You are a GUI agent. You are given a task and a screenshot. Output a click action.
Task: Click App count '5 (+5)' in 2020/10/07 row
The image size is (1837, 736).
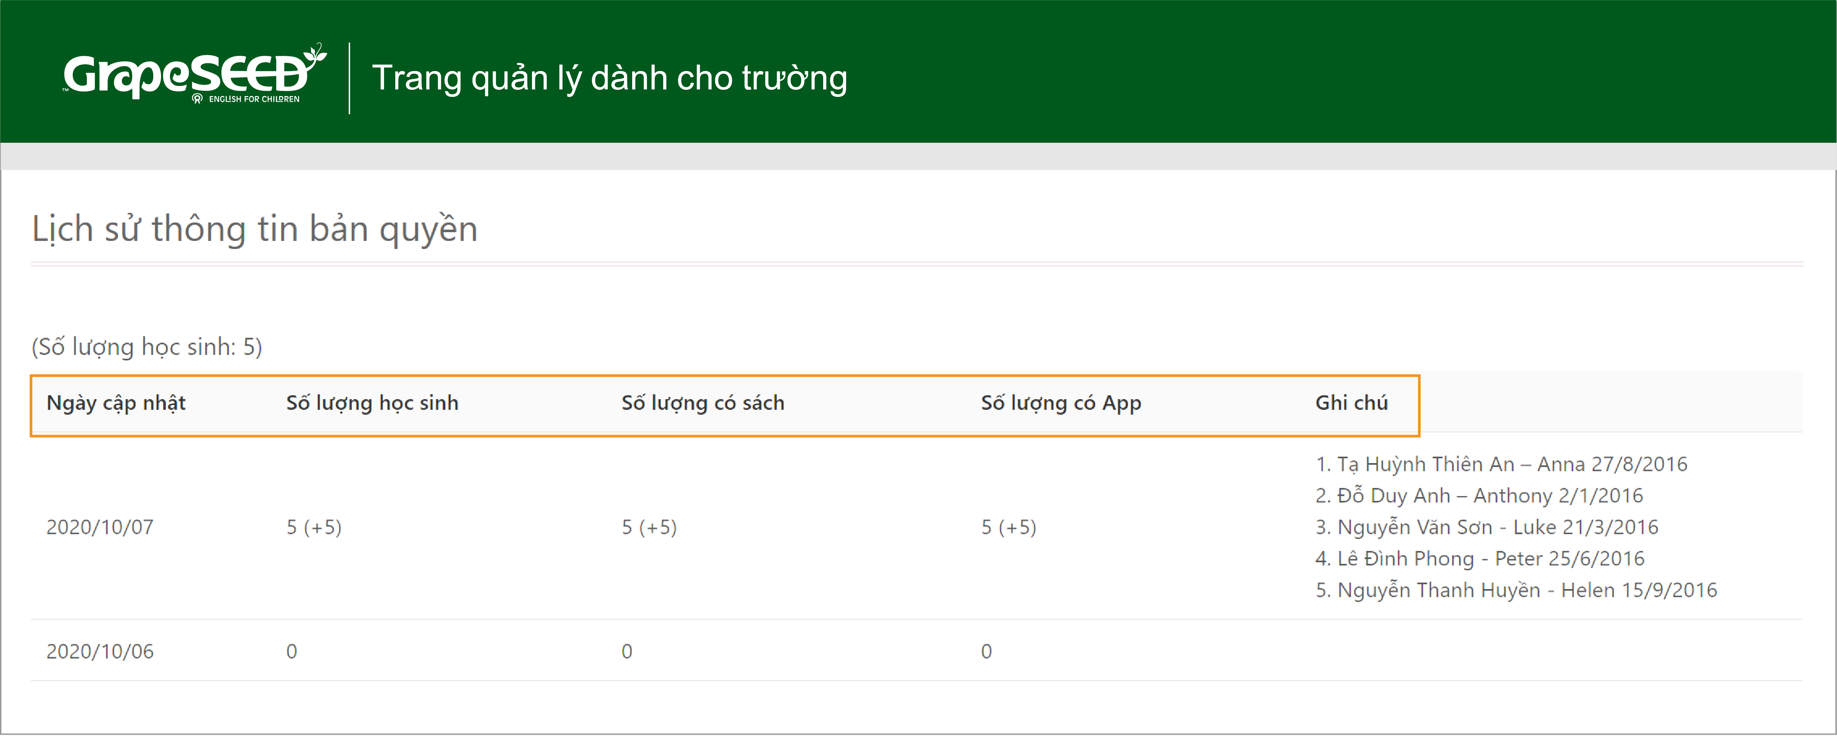point(1008,527)
